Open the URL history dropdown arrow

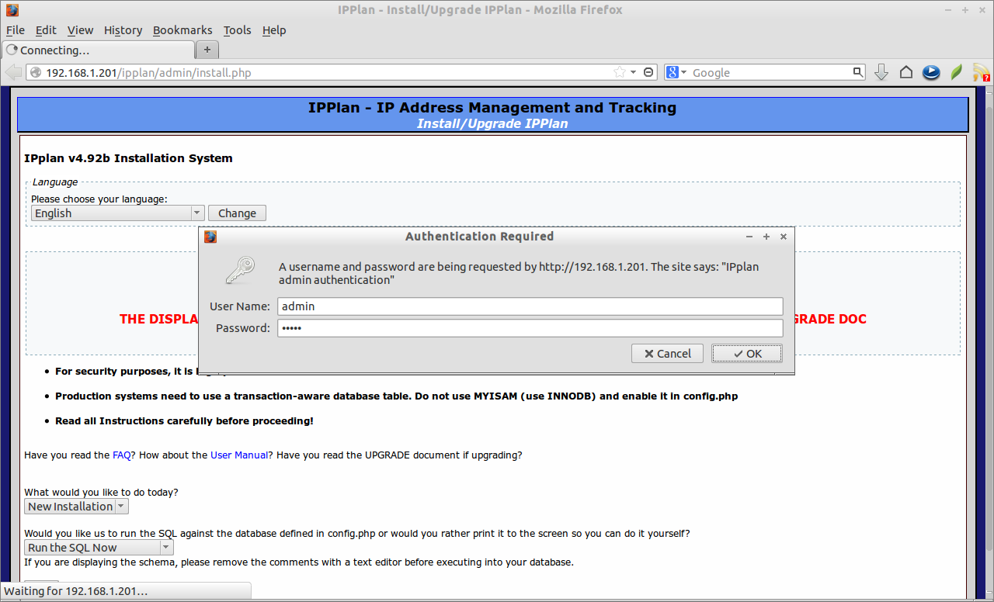click(634, 72)
